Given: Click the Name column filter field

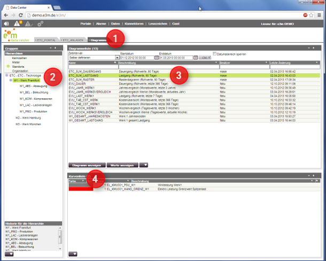Looking at the screenshot, I should 94,67.
